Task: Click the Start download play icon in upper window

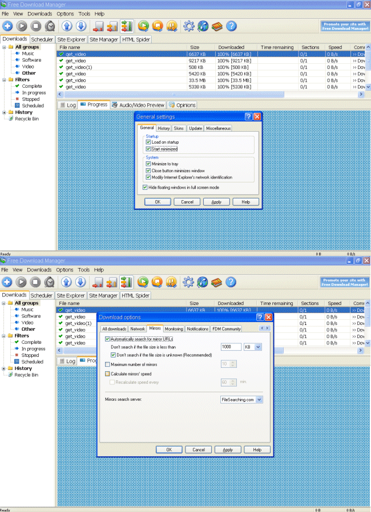Action: coord(22,26)
